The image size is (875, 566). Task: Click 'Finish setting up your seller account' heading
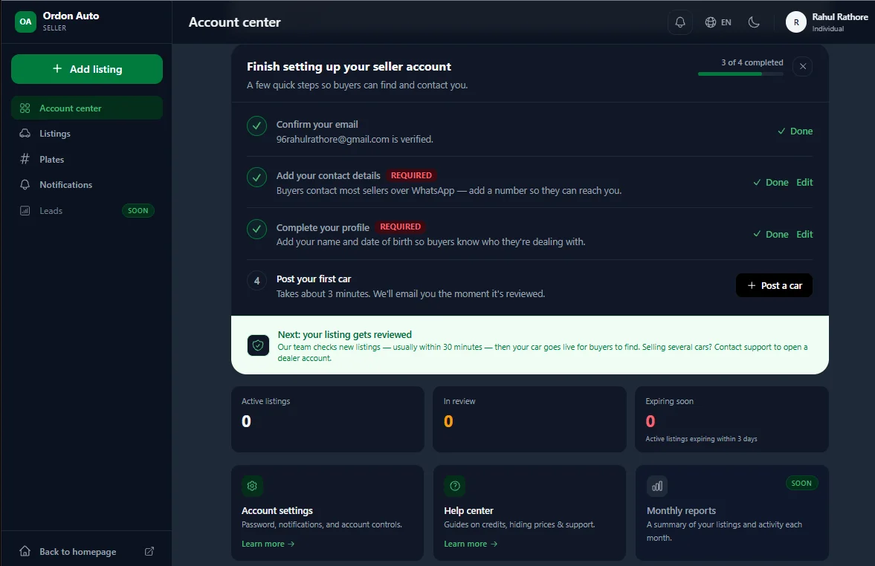point(349,66)
